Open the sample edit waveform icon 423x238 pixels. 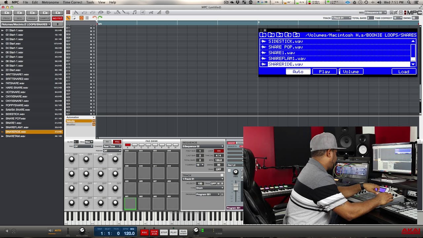pos(126,13)
